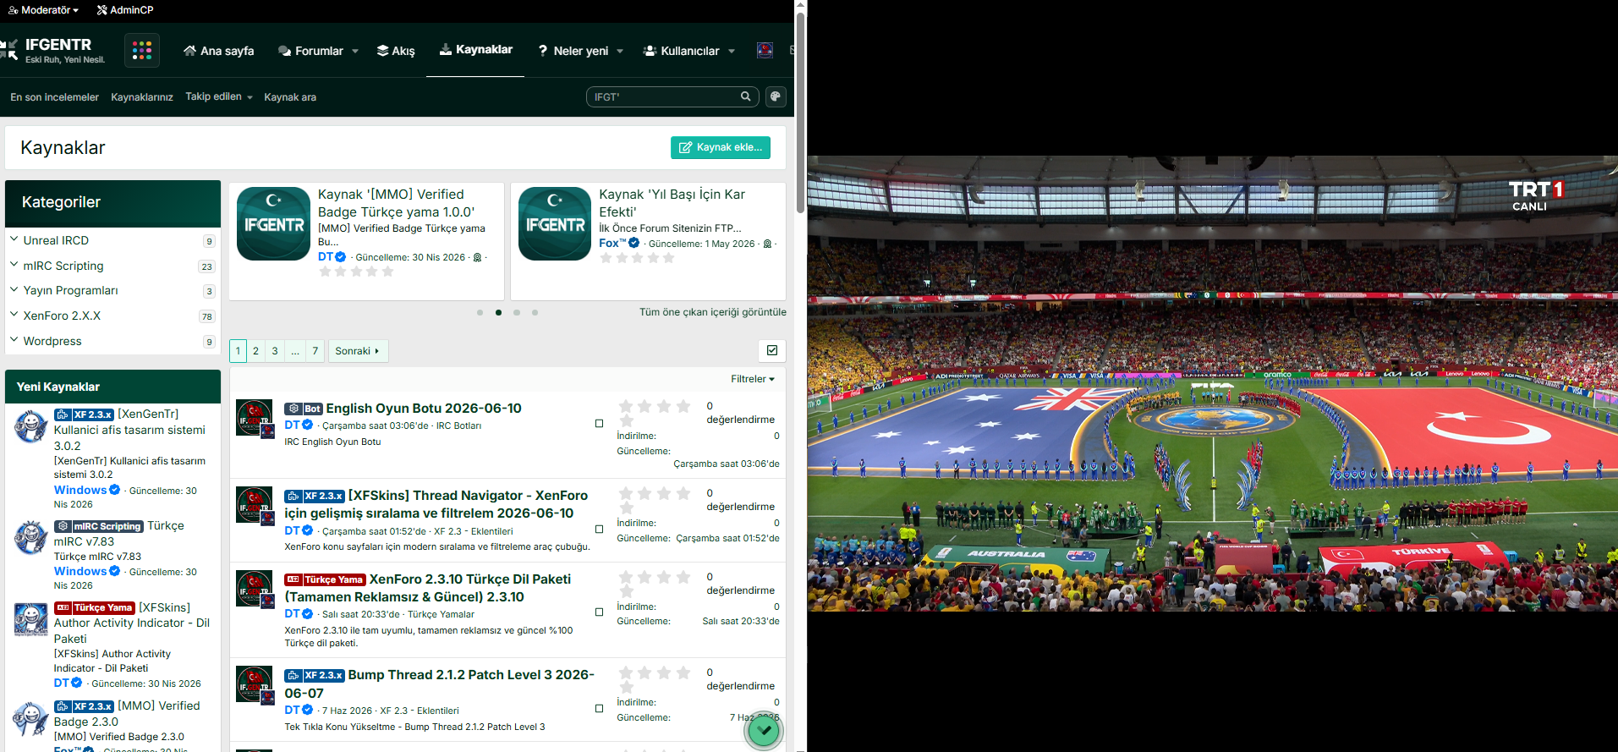Viewport: 1618px width, 752px height.
Task: Open En son incelemeler sub-menu item
Action: tap(54, 97)
